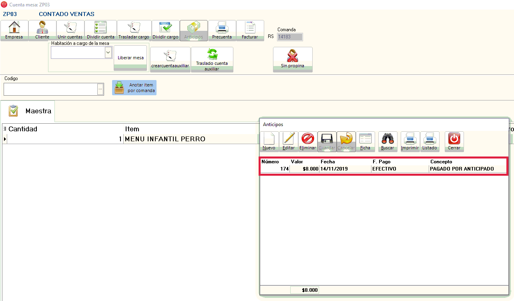The width and height of the screenshot is (514, 301).
Task: Click into the Codigo input field
Action: tap(50, 89)
